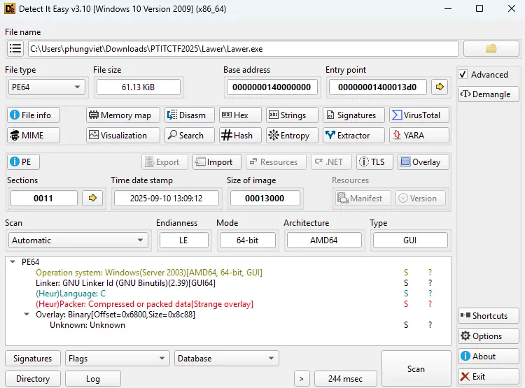
Task: Open the YARA scanner
Action: 418,136
